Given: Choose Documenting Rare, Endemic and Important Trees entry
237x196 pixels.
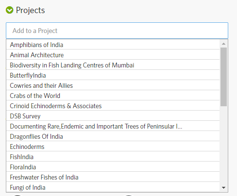Looking at the screenshot, I should click(113, 126).
